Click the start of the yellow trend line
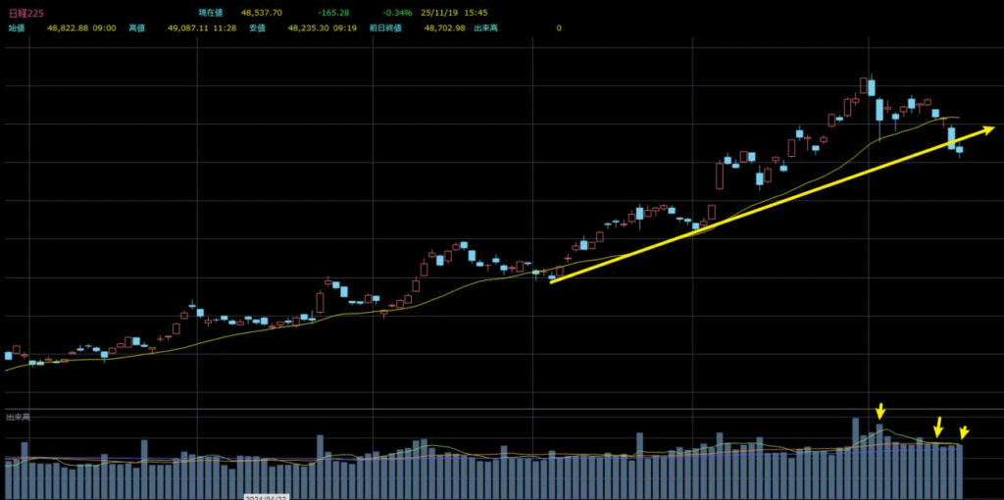 point(552,281)
